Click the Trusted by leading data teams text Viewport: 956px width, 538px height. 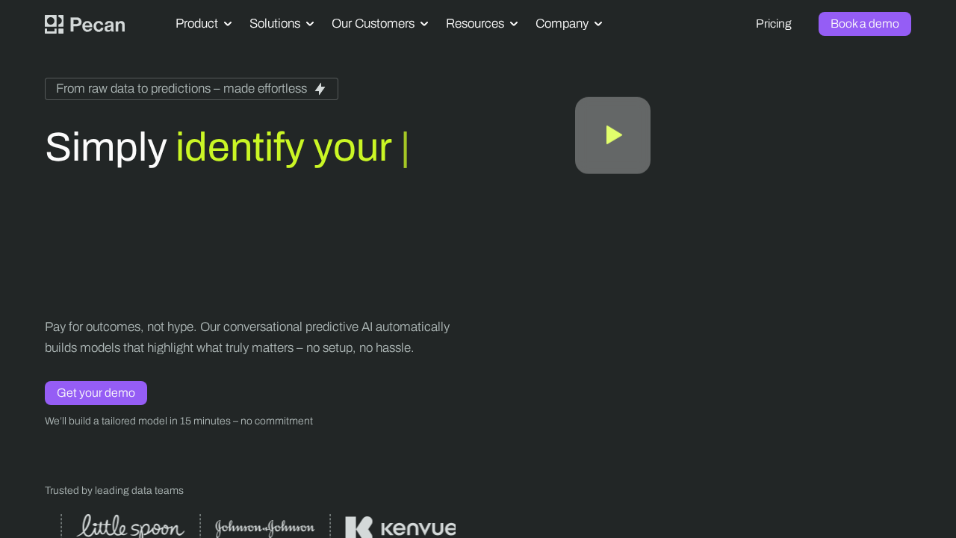[x=114, y=490]
